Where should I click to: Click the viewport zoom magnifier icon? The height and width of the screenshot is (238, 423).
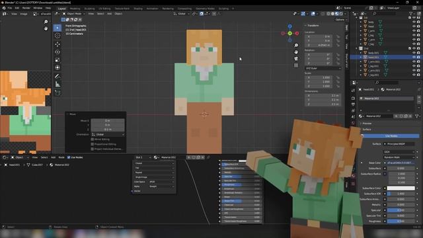click(296, 46)
